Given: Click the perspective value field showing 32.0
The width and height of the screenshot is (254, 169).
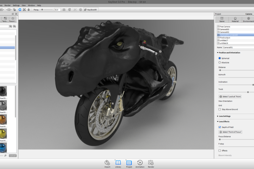Looking at the screenshot, I should [58, 10].
